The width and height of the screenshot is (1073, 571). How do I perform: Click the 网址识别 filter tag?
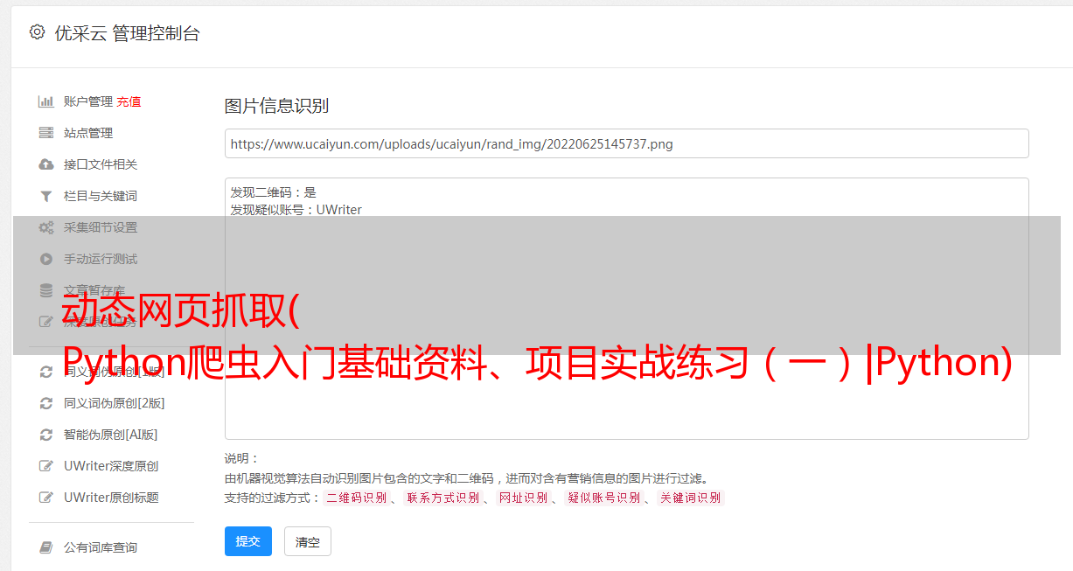point(524,498)
